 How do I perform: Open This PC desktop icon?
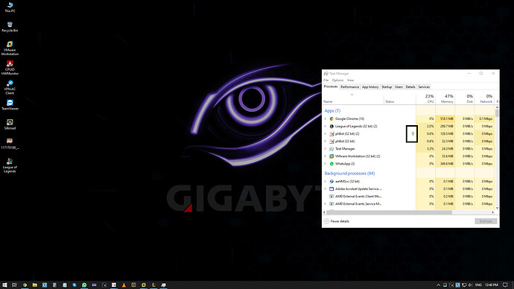[x=10, y=7]
